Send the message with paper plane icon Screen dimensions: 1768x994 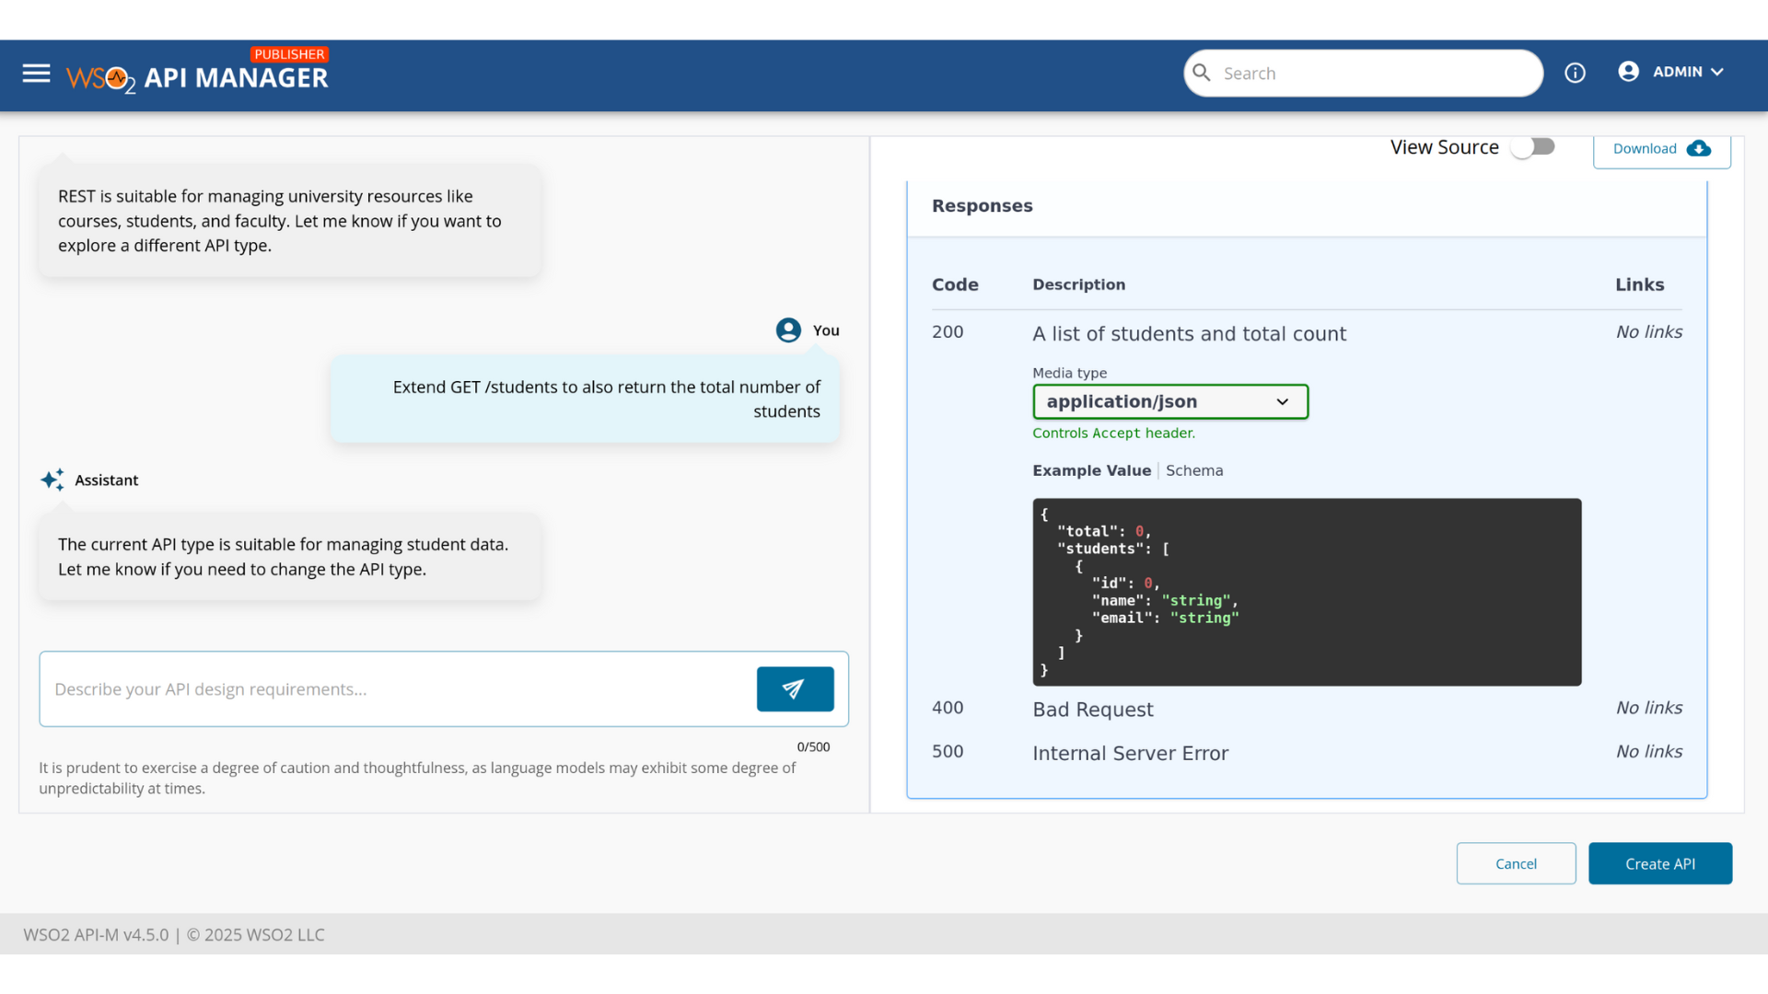coord(795,688)
